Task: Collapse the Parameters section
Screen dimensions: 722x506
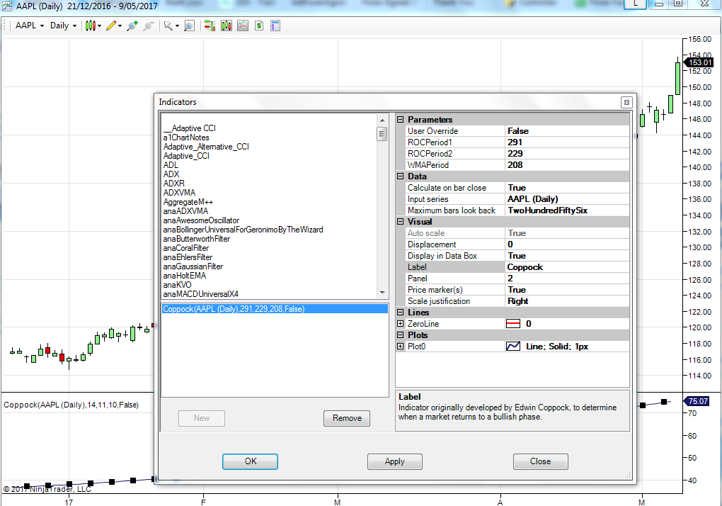Action: pos(400,120)
